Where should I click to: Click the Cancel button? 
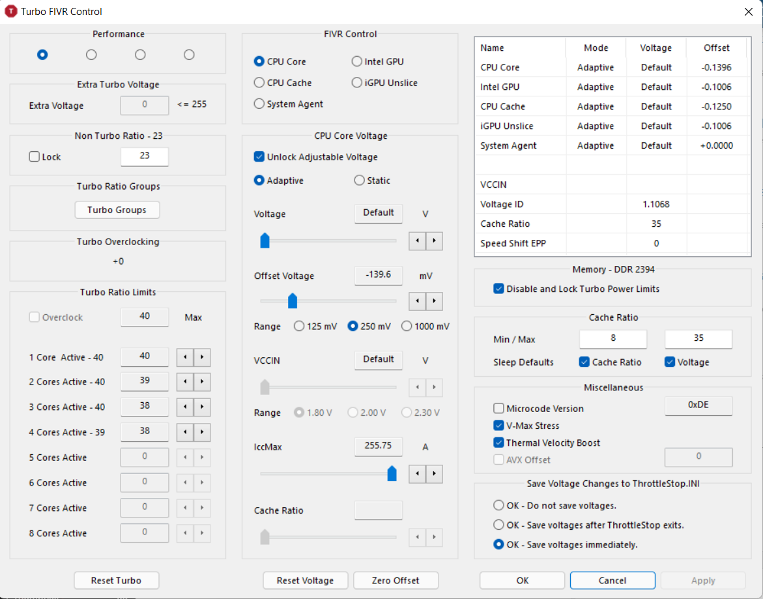click(x=612, y=581)
